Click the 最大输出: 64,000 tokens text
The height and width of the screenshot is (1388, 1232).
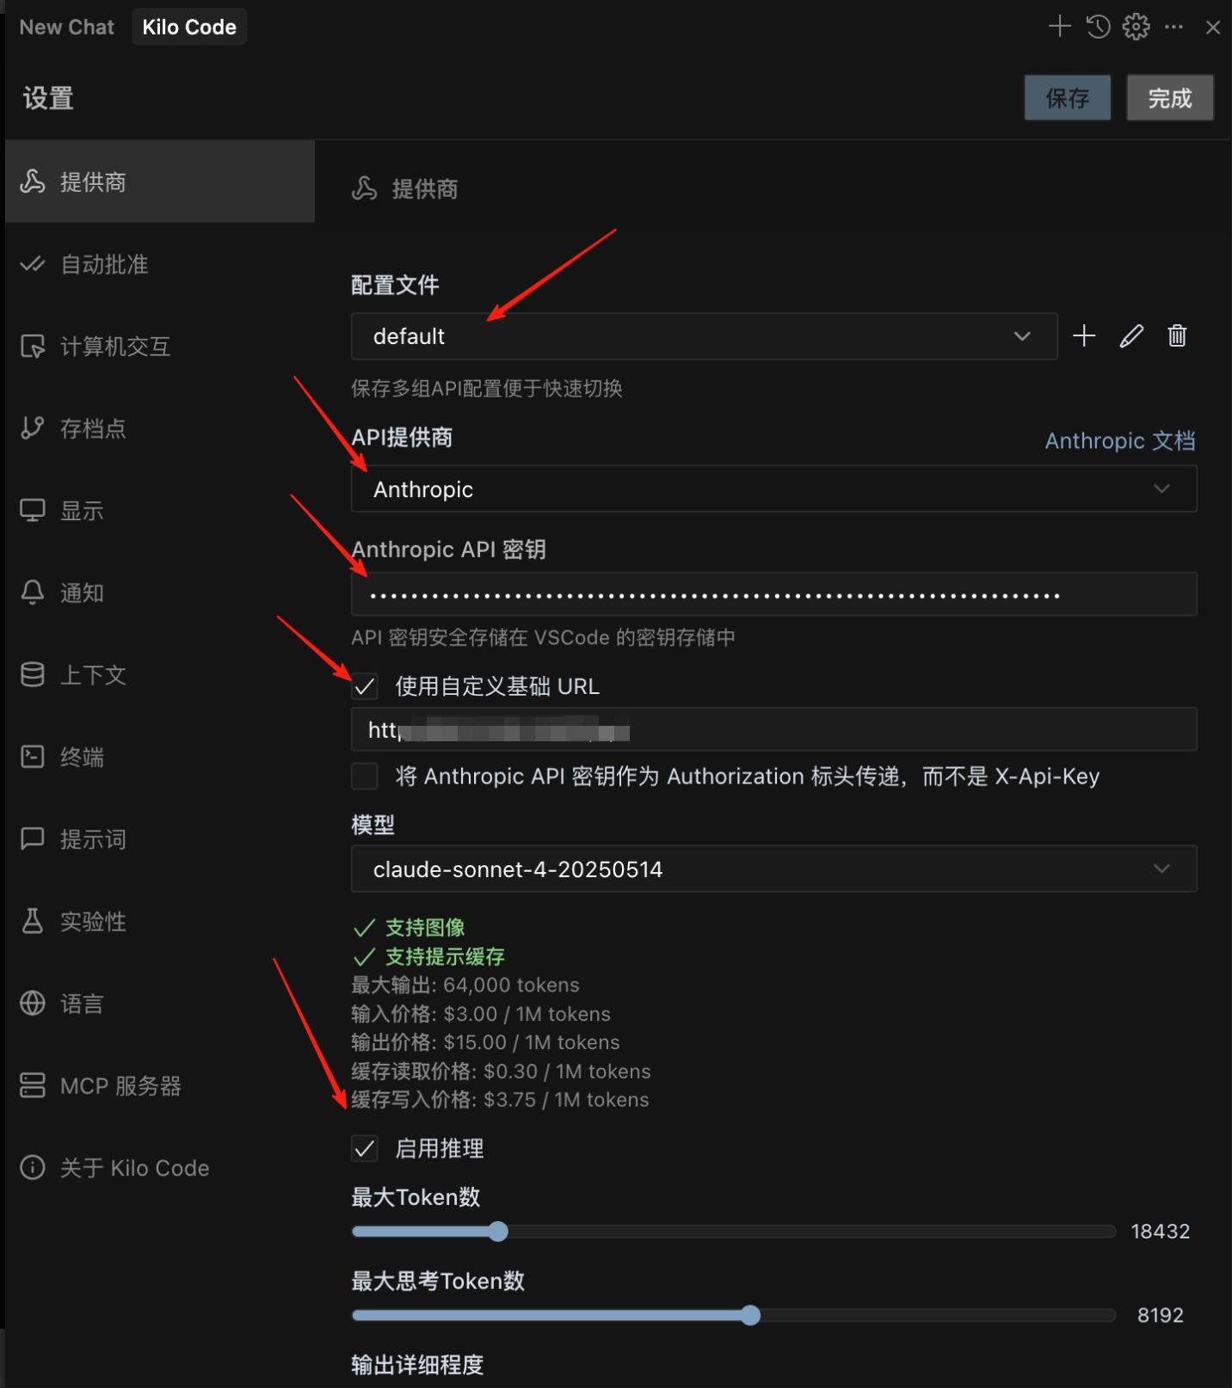(x=465, y=985)
